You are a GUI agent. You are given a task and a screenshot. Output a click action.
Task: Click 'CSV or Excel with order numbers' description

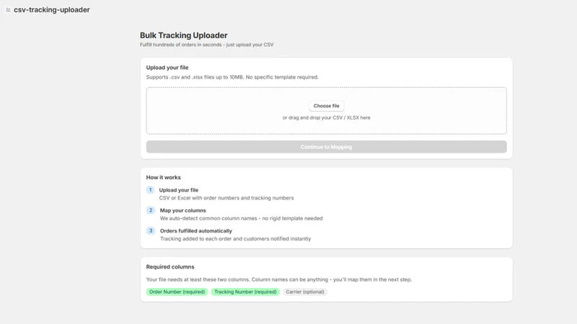point(226,198)
